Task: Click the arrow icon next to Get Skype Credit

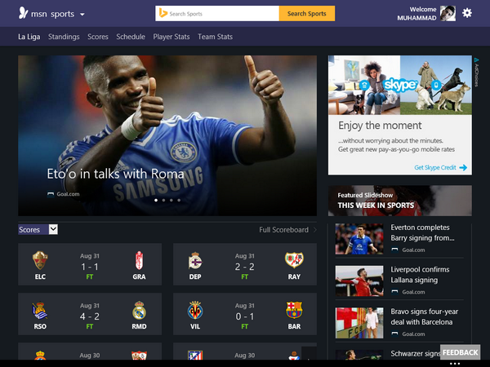Action: 463,167
